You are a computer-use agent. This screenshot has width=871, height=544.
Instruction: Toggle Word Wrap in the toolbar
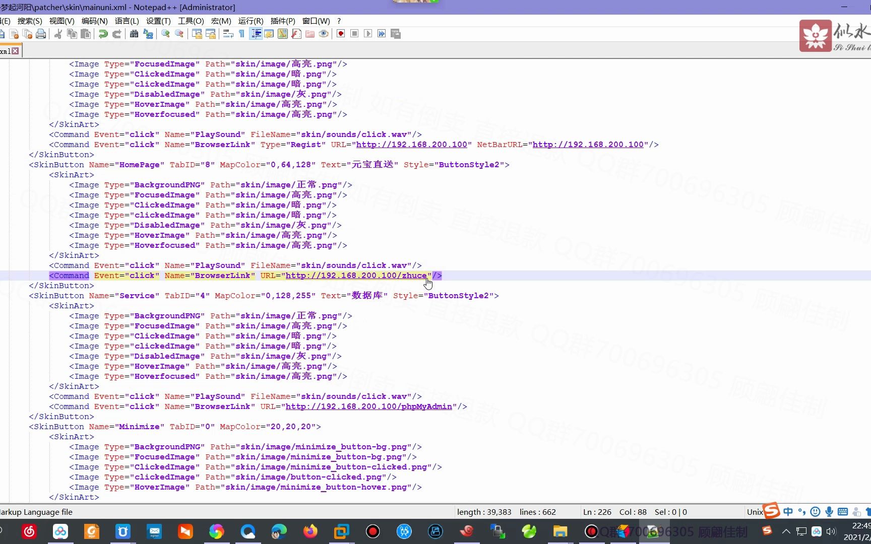tap(228, 34)
